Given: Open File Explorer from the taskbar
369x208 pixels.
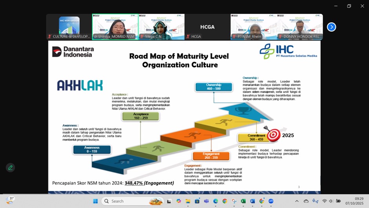Looking at the screenshot, I should [x=188, y=201].
